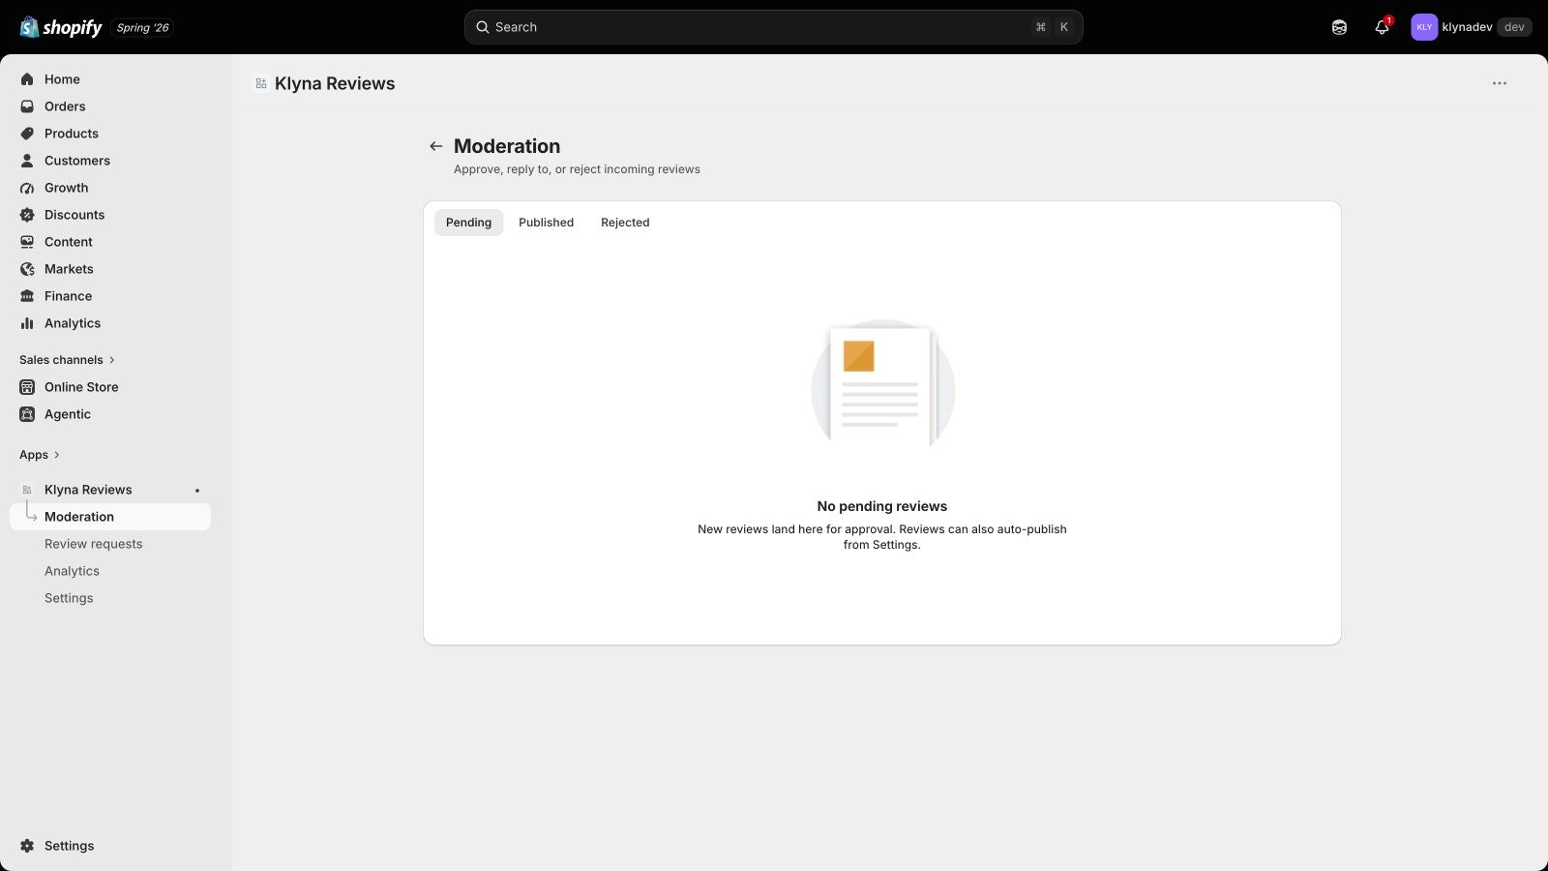Go to Orders in the sidebar
The height and width of the screenshot is (871, 1548).
(x=65, y=106)
